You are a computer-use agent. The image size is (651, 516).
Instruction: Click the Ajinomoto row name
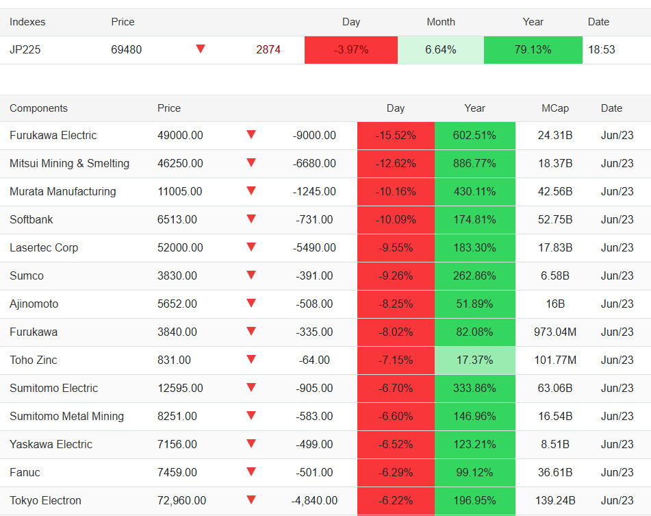(34, 304)
